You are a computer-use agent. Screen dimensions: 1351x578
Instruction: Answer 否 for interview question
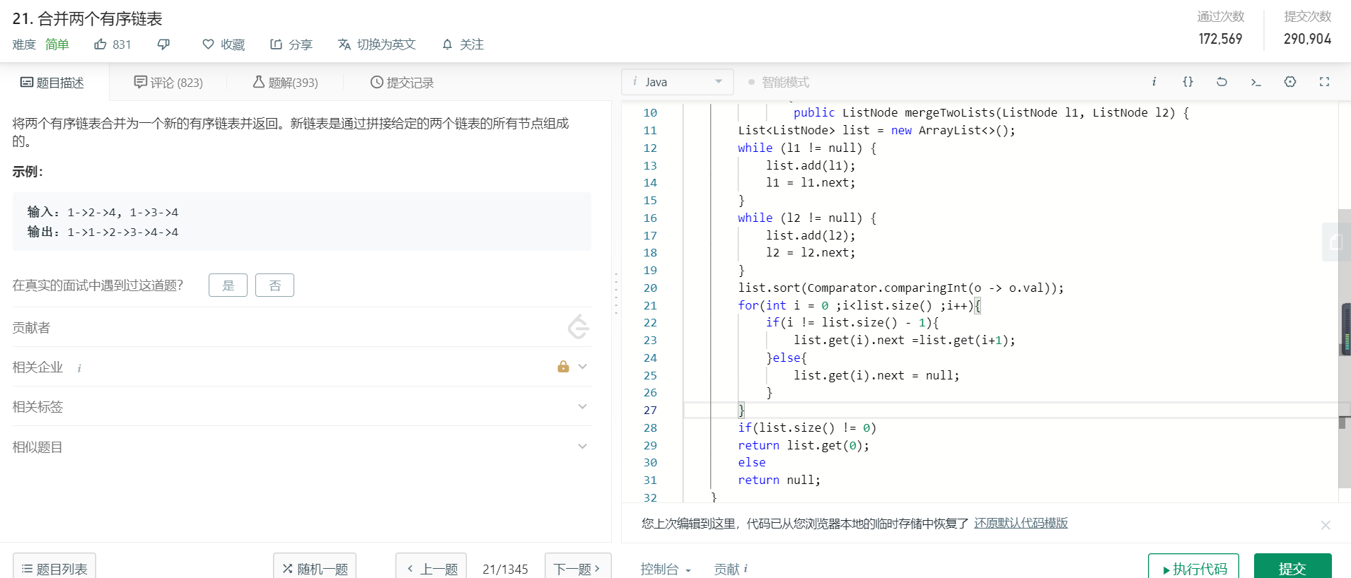coord(274,285)
